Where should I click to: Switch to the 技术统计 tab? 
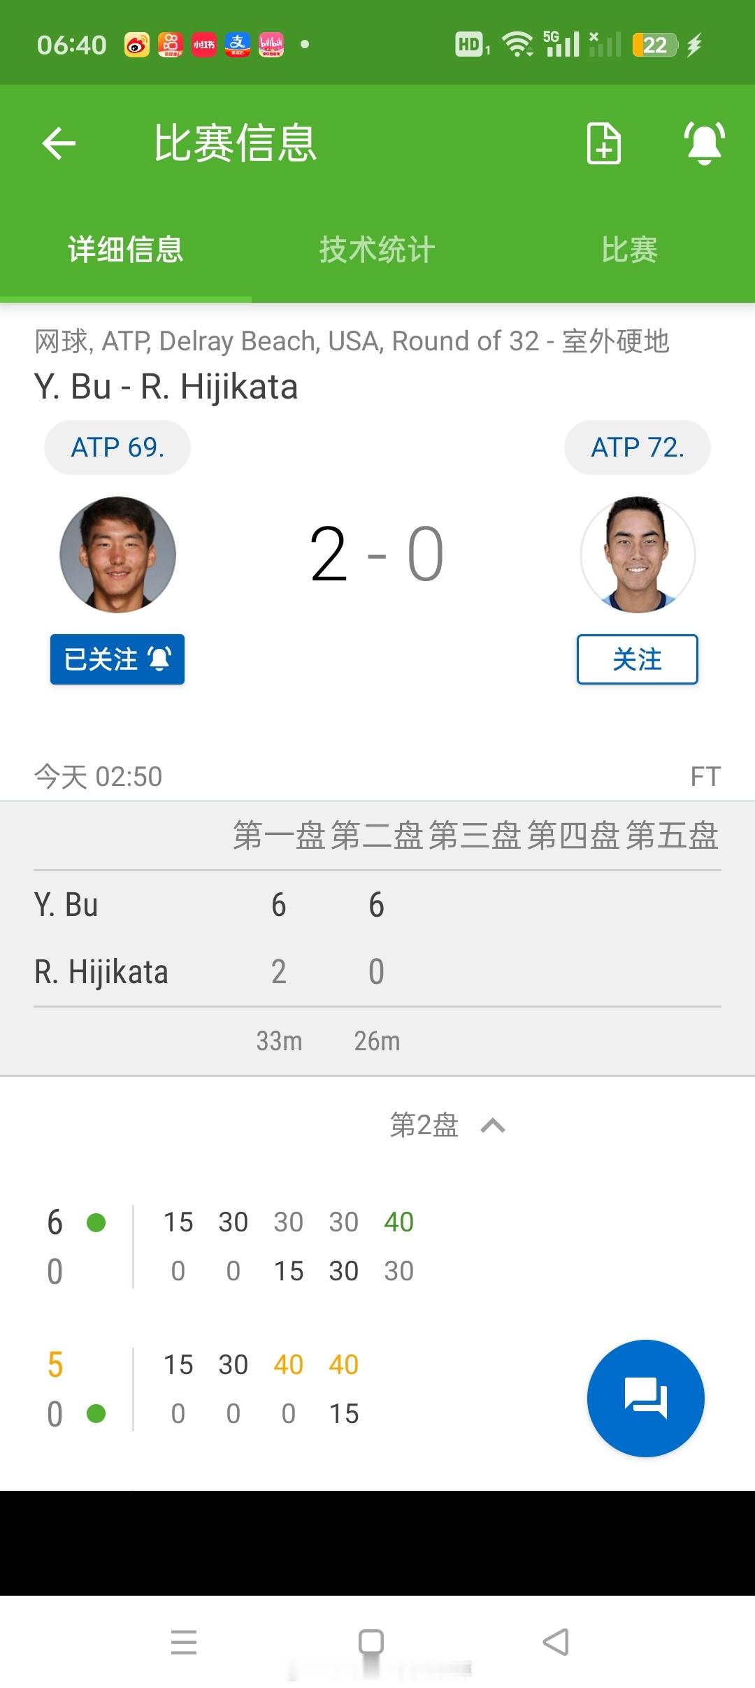[377, 250]
